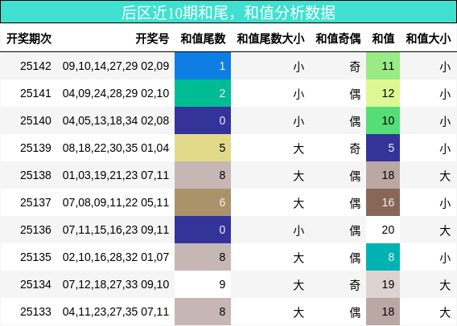Click the tan tail digit 6 cell
The height and width of the screenshot is (326, 457).
tap(203, 202)
